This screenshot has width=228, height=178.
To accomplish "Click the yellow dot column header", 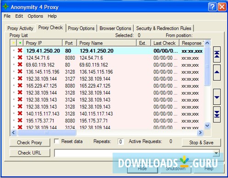I will pos(14,43).
